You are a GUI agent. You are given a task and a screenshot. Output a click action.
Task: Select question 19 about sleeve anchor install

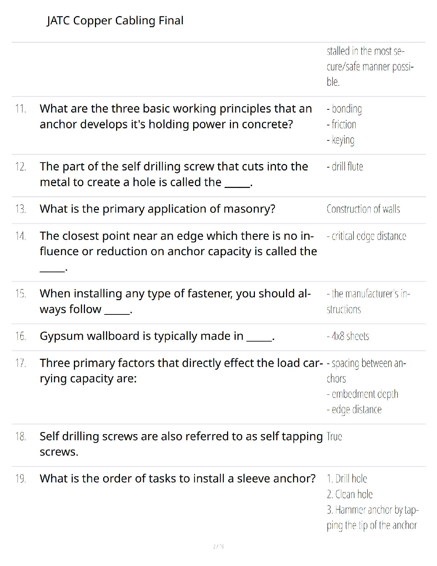tap(177, 478)
